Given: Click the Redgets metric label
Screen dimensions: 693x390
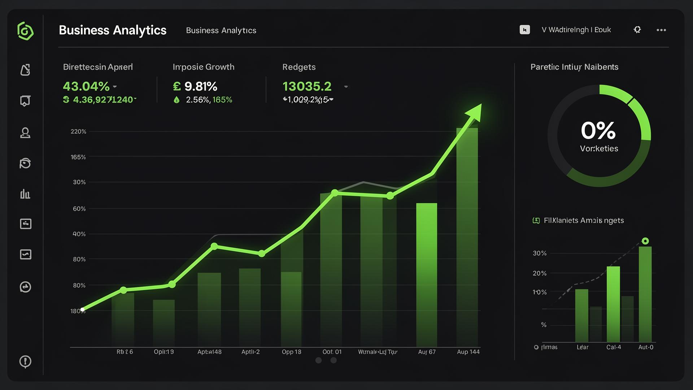Looking at the screenshot, I should [299, 67].
